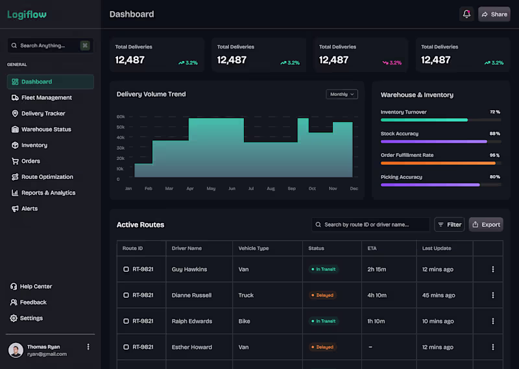
Task: Click In Transit status of Ralph Edwards
Action: tap(323, 321)
